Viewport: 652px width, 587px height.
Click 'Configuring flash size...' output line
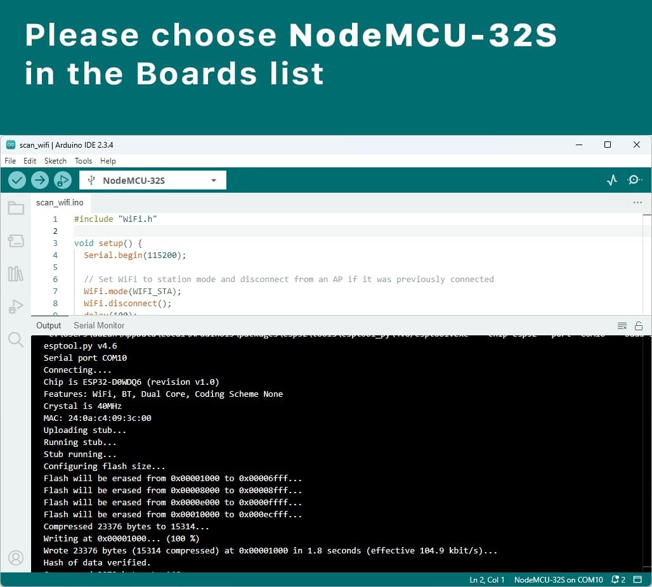click(105, 466)
